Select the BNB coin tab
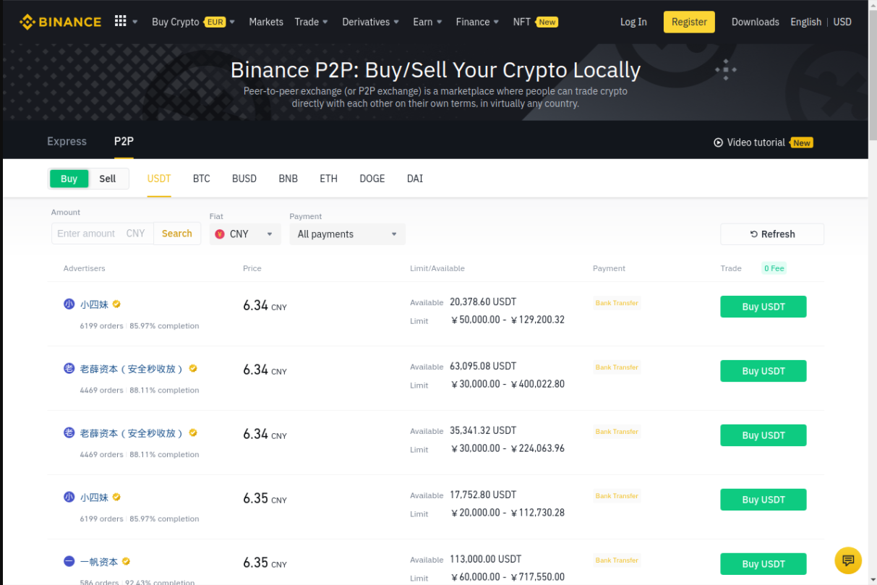This screenshot has width=877, height=585. [x=288, y=179]
